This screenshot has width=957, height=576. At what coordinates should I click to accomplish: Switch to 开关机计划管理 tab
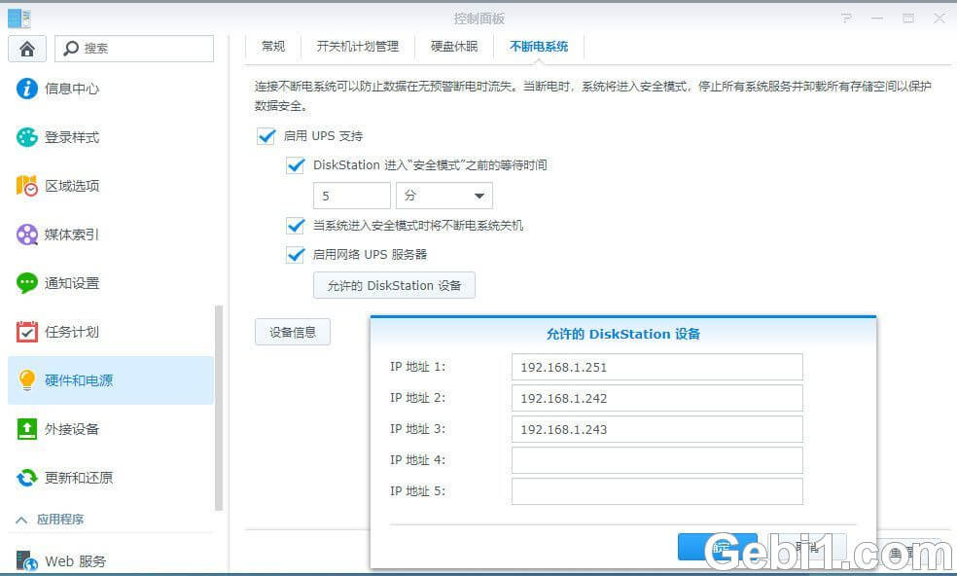[357, 47]
